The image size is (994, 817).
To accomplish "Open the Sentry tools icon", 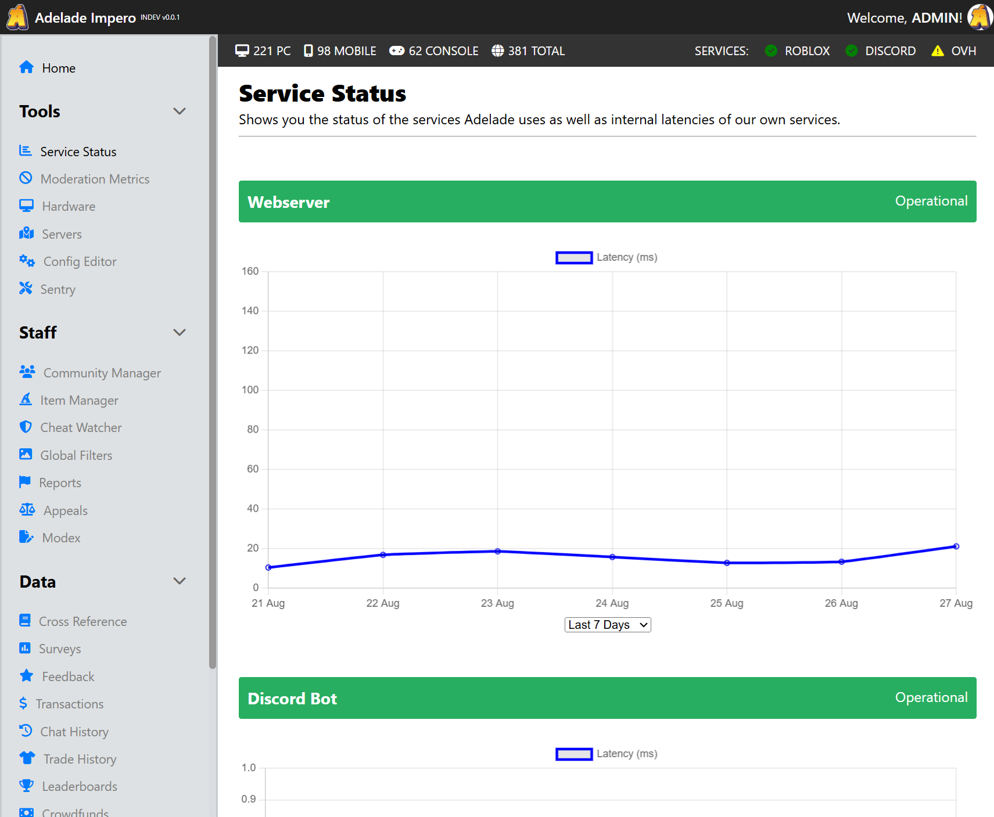I will coord(26,289).
